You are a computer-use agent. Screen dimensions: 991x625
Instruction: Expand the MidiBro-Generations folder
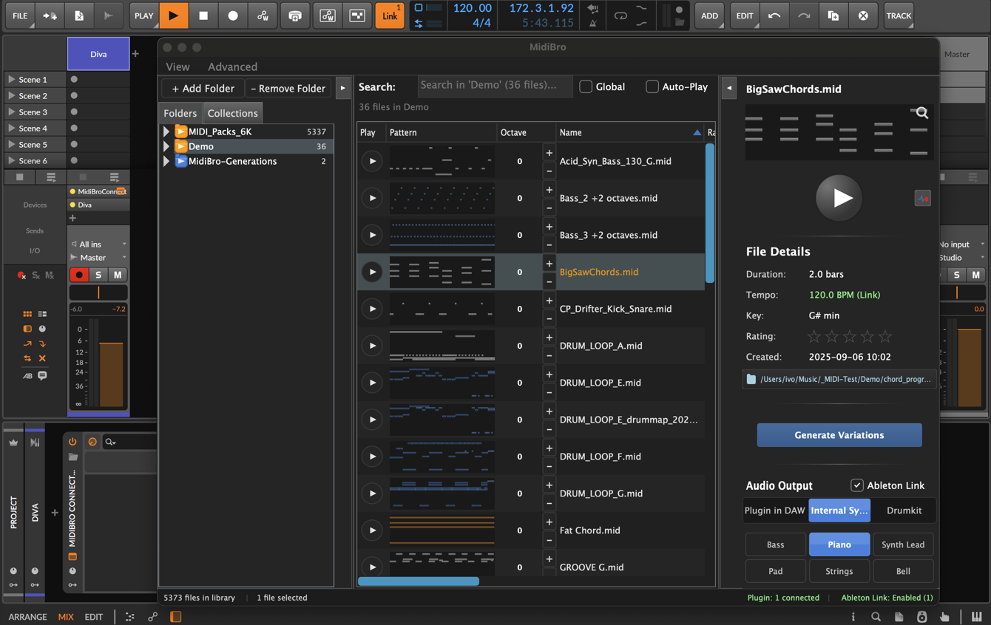(166, 161)
